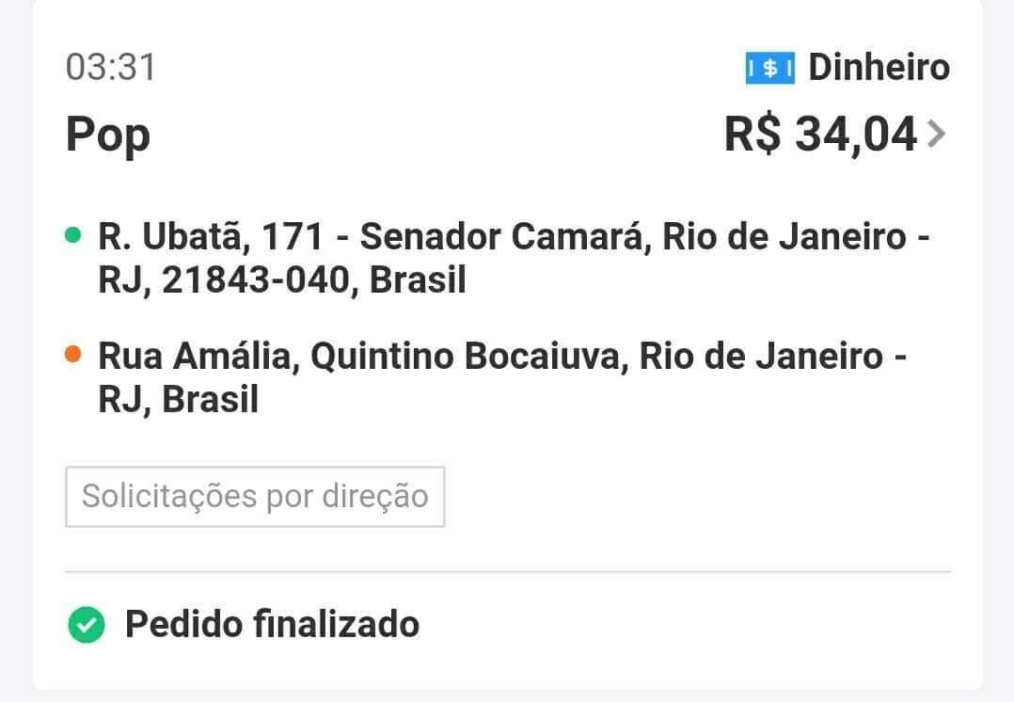Click the RJ, 21843-040, Brasil address line

pyautogui.click(x=282, y=281)
